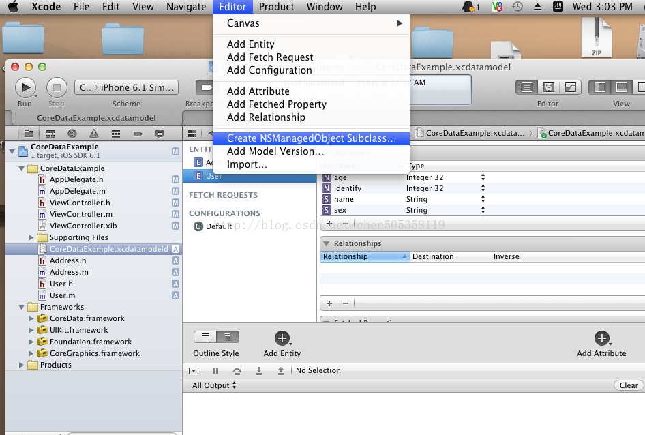Change type stepper for age attribute
645x435 pixels.
click(483, 177)
